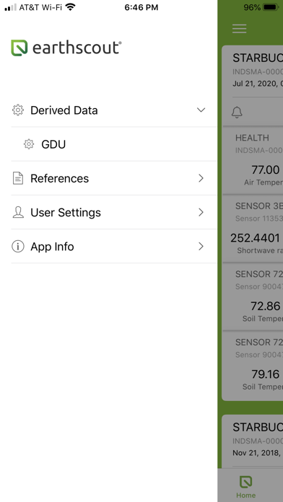283x502 pixels.
Task: Open the User Settings menu entry
Action: pos(114,212)
